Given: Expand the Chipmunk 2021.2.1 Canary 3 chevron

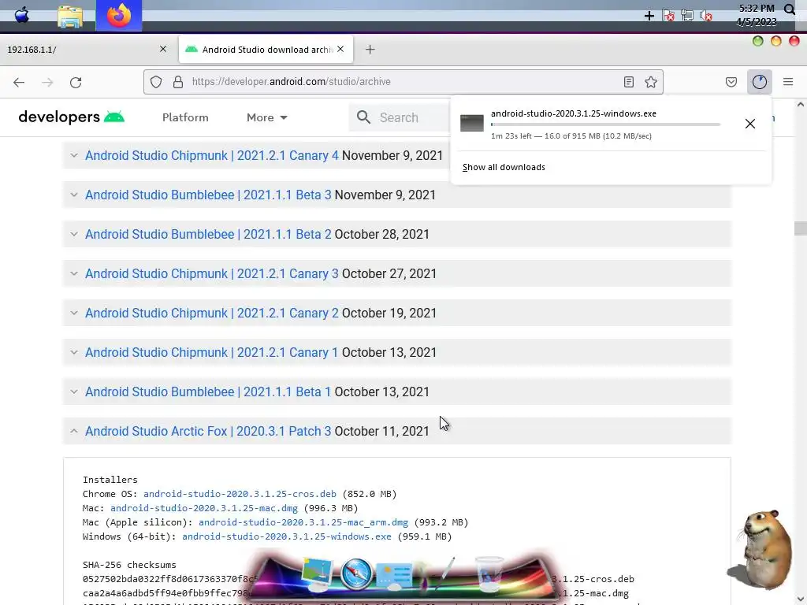Looking at the screenshot, I should coord(74,273).
